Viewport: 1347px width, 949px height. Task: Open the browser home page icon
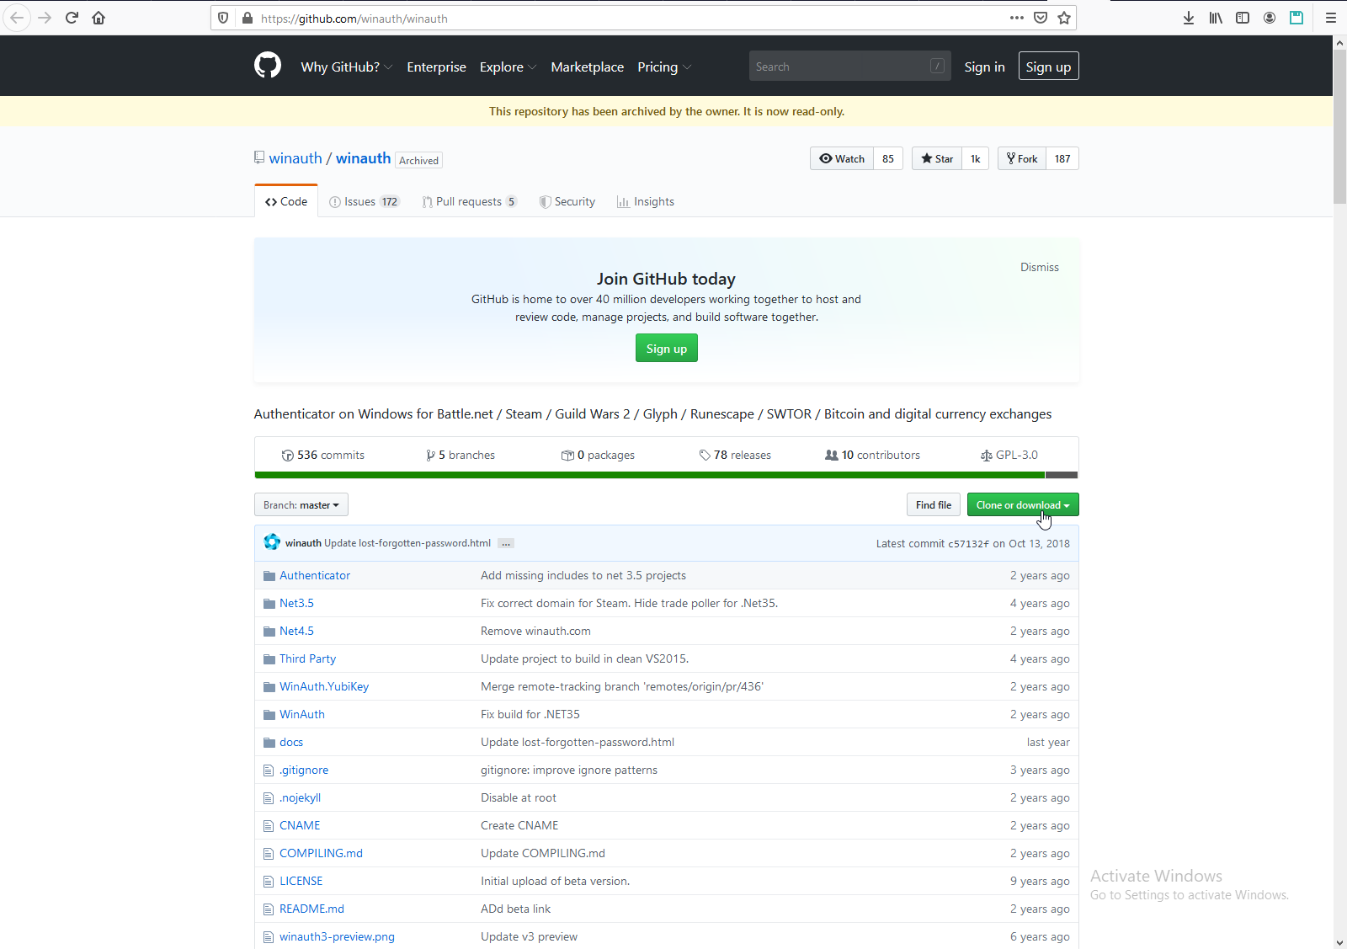pyautogui.click(x=98, y=18)
